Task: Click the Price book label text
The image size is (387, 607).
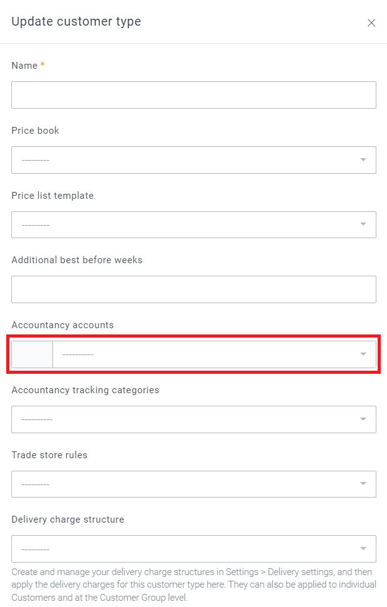Action: (x=36, y=131)
